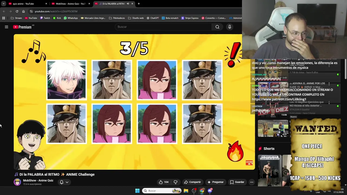Image resolution: width=347 pixels, height=195 pixels.
Task: Click the Preguntar ask button
Action: [x=216, y=182]
